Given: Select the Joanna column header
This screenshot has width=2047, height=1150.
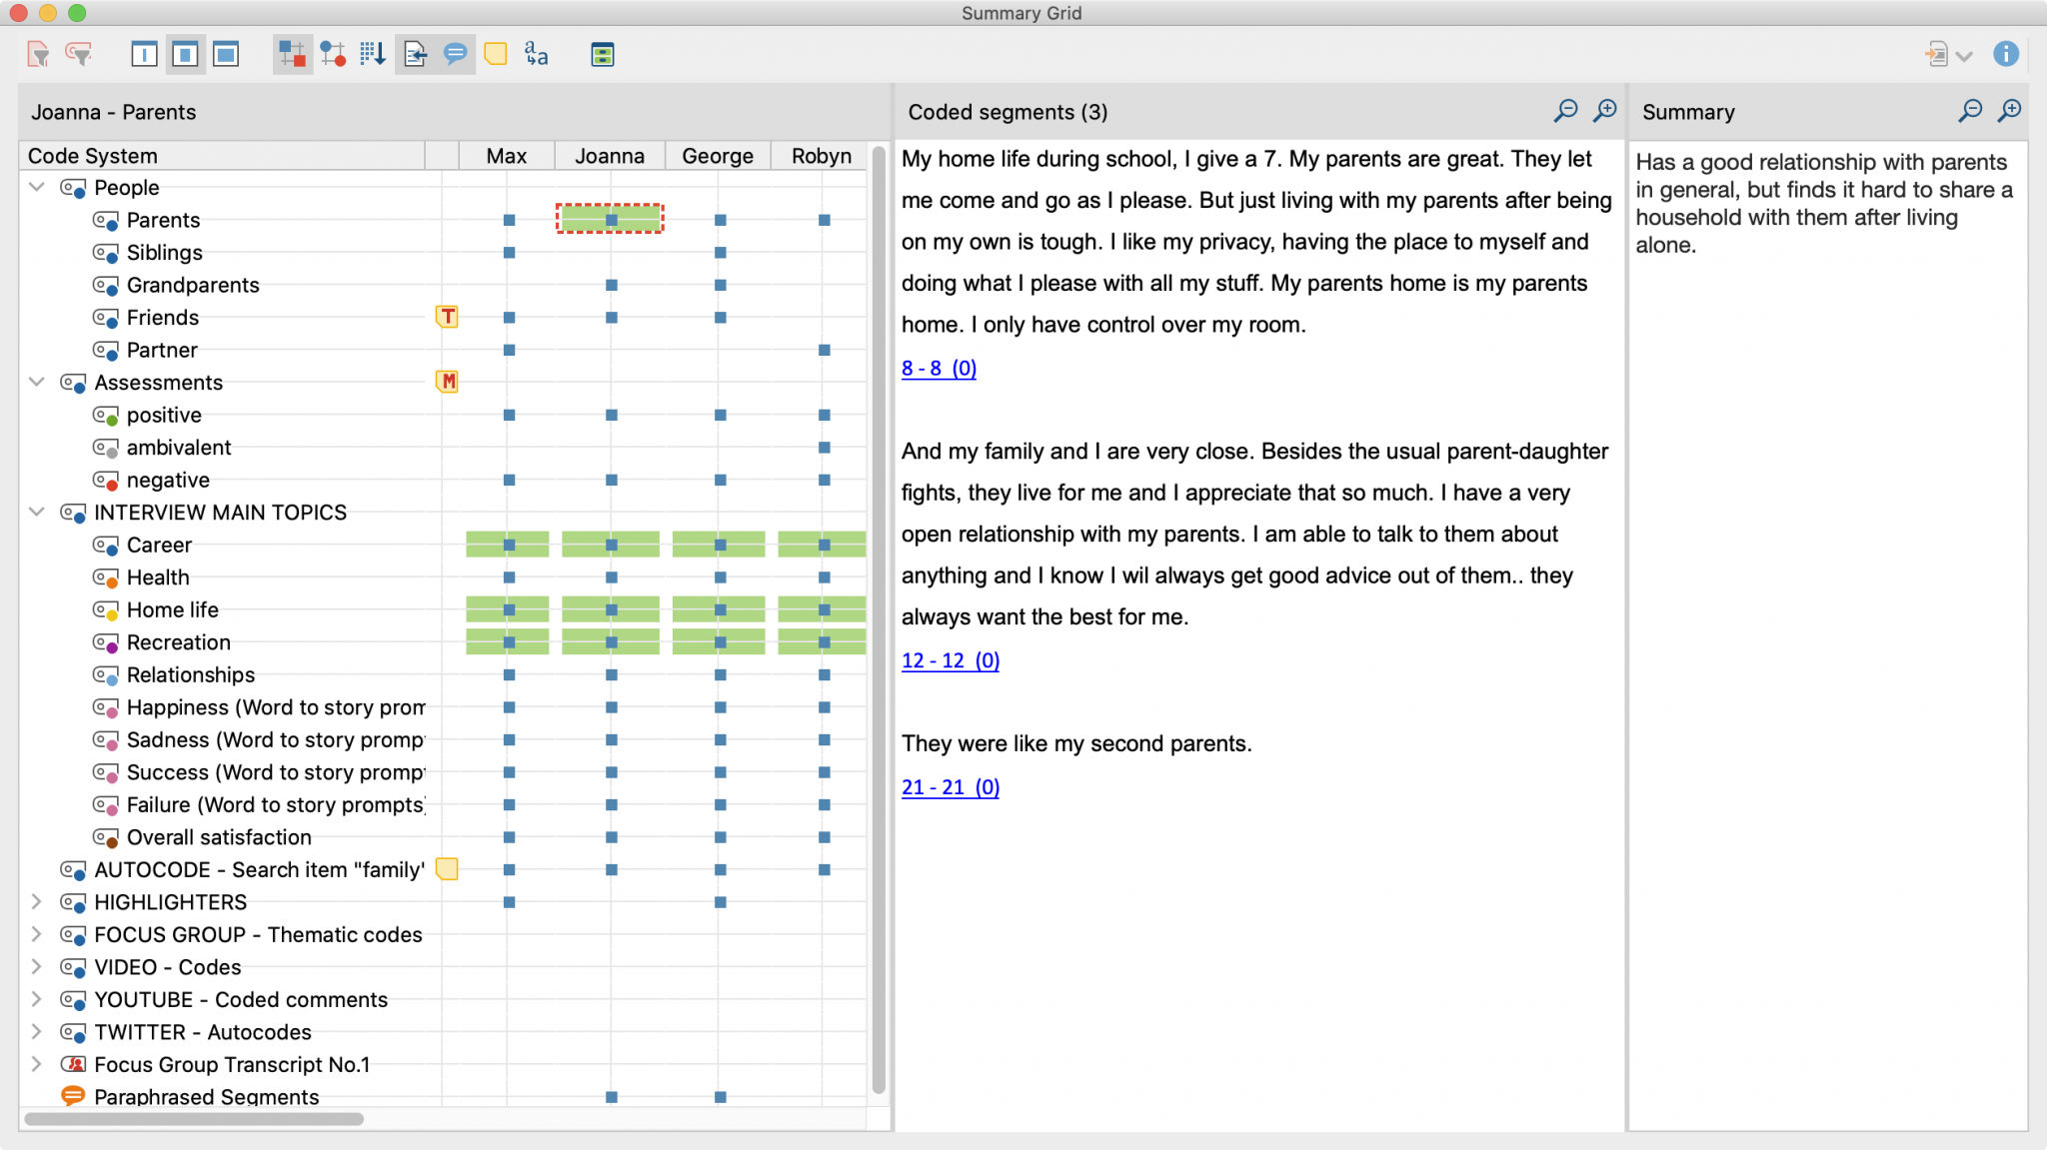Looking at the screenshot, I should coord(609,155).
